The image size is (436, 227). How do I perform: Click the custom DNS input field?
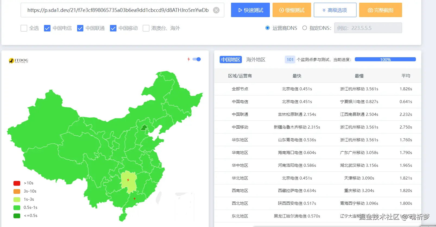tap(368, 28)
